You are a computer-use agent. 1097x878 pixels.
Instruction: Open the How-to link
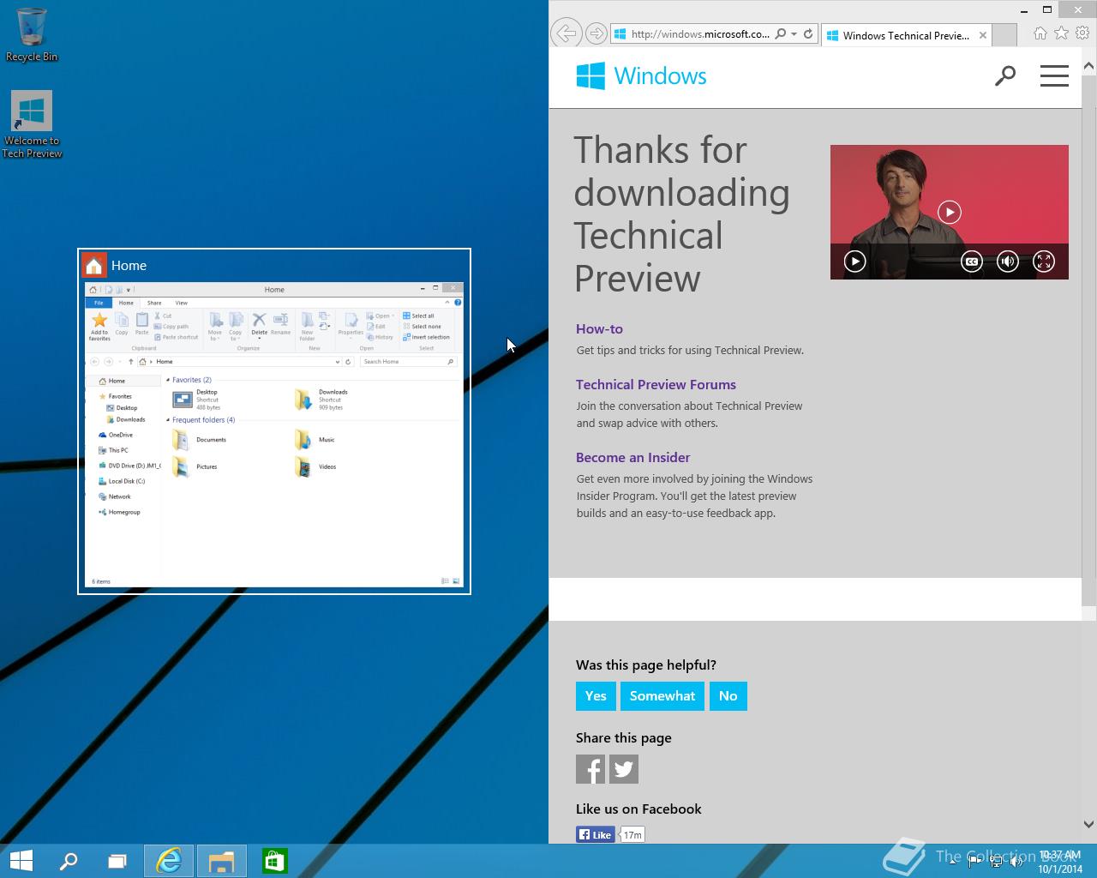pos(599,329)
